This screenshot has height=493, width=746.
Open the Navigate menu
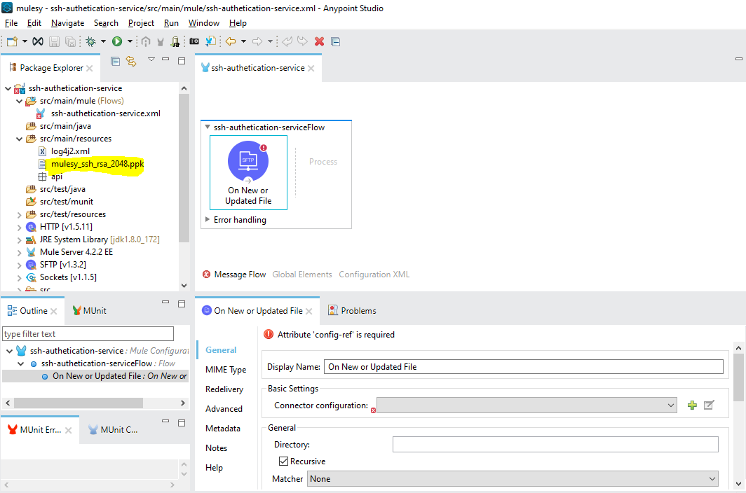coord(67,23)
